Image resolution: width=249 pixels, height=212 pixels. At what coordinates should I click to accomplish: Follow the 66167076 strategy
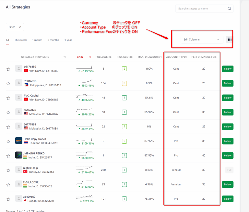[x=228, y=112]
